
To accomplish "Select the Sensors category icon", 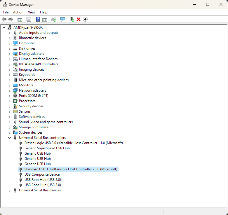I will [x=15, y=111].
